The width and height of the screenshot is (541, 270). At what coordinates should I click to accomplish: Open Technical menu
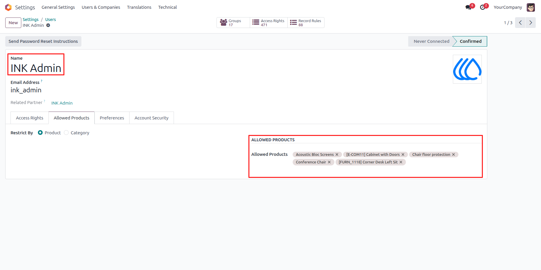click(167, 7)
